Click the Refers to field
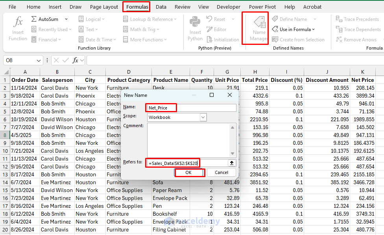The height and width of the screenshot is (235, 384). [187, 163]
